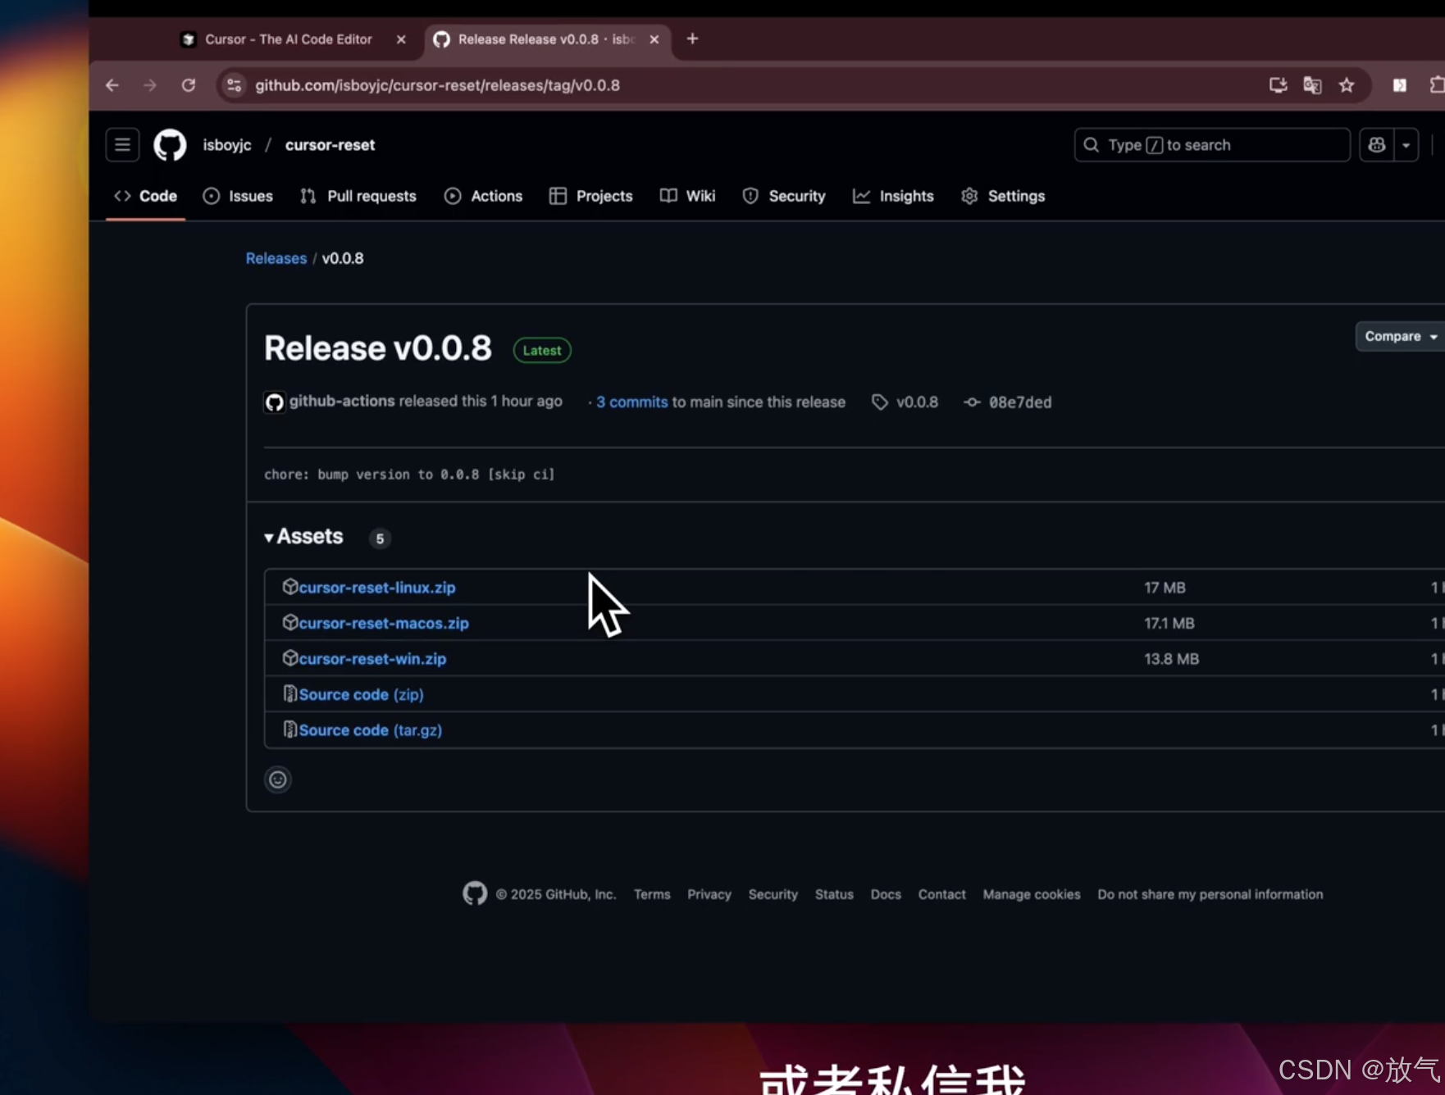Click the Releases breadcrumb link
The image size is (1445, 1095).
[276, 258]
